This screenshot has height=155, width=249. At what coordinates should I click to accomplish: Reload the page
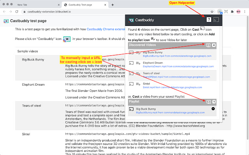17,12
